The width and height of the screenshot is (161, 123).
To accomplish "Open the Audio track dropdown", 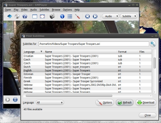I will click(x=111, y=16).
